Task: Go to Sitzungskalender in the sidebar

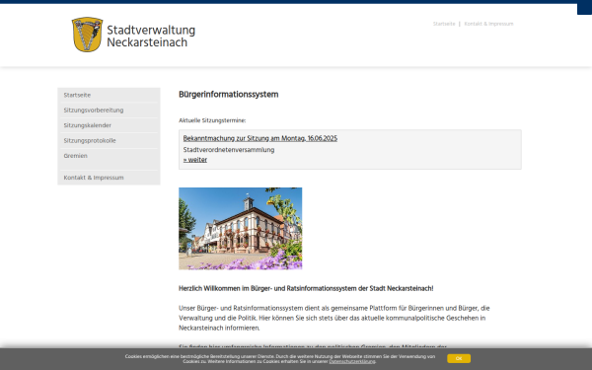Action: [x=109, y=125]
